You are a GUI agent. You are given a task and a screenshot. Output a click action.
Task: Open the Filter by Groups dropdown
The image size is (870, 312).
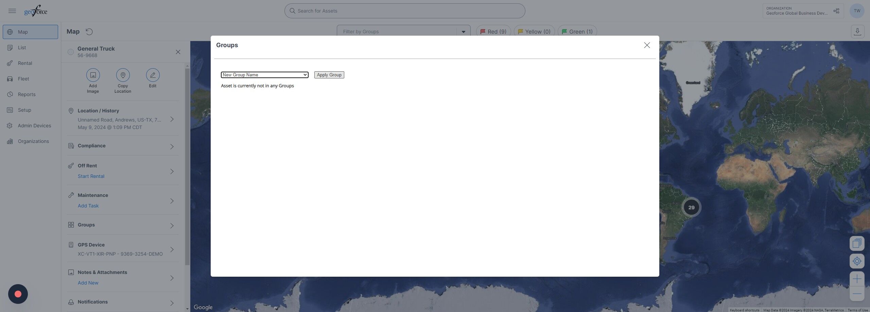pyautogui.click(x=403, y=32)
